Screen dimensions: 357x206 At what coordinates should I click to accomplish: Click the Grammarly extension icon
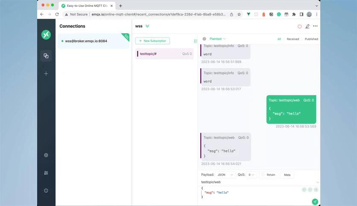click(279, 14)
